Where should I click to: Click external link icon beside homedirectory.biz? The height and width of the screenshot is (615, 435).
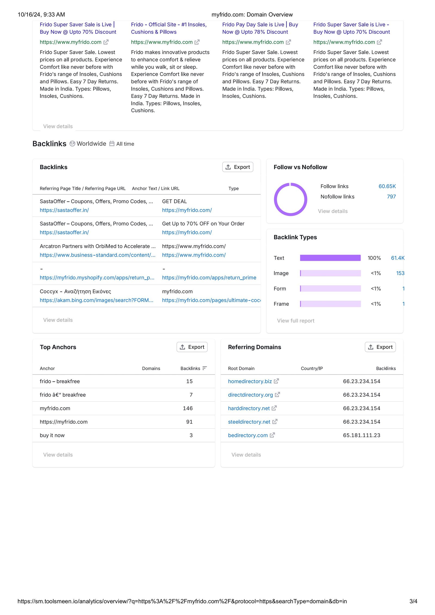[x=276, y=381]
